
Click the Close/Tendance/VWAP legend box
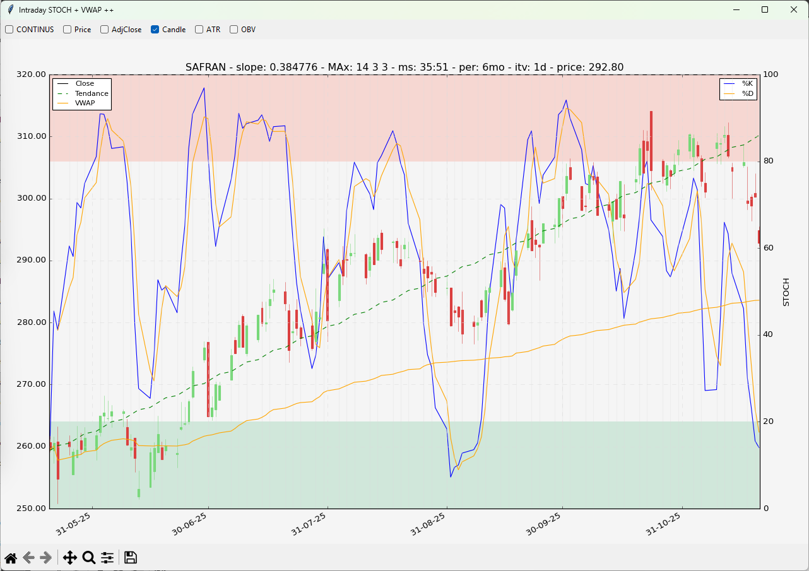[x=82, y=93]
